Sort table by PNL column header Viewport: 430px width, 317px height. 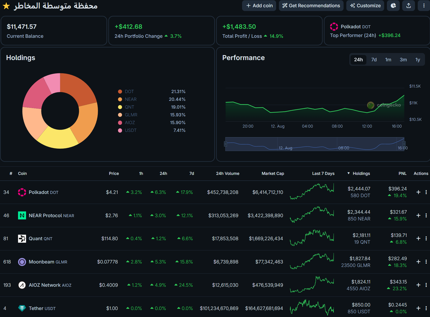402,174
